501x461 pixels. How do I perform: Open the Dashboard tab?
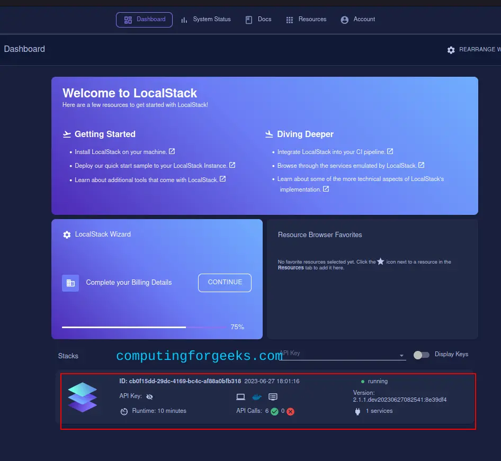144,20
